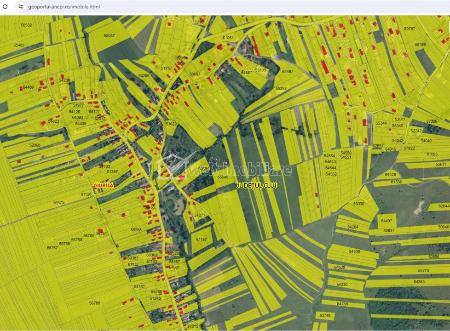
Task: Open the site information icon
Action: [21, 6]
